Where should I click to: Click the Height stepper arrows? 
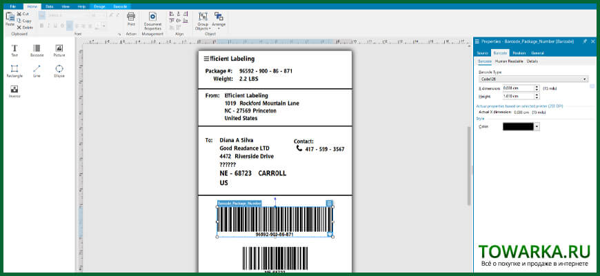pos(537,96)
